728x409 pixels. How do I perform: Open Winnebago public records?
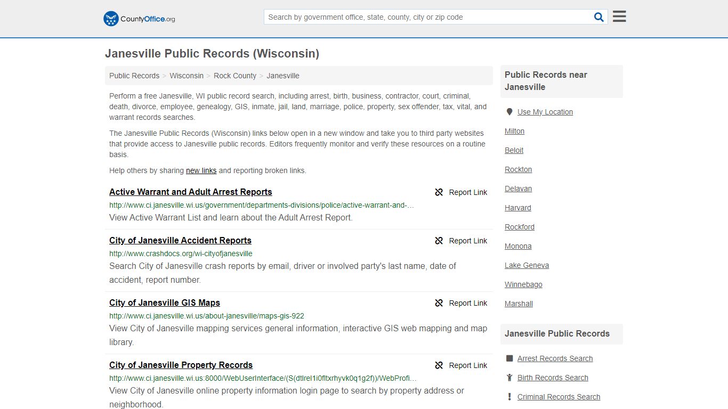click(523, 284)
